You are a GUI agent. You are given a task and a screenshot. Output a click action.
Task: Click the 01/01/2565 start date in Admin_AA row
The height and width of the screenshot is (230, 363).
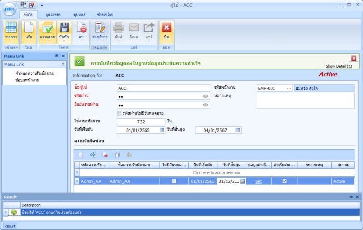coord(203,181)
